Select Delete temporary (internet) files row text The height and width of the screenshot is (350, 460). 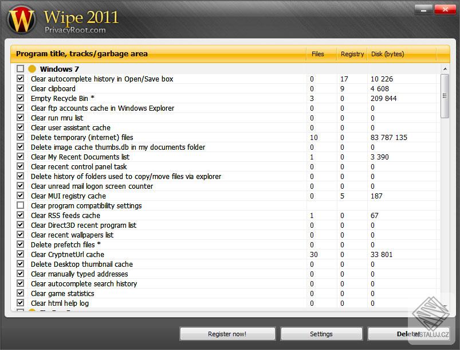(82, 137)
